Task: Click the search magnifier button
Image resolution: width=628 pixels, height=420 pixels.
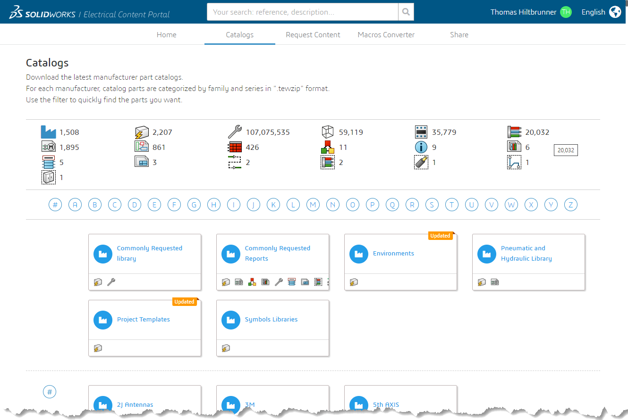Action: tap(406, 12)
